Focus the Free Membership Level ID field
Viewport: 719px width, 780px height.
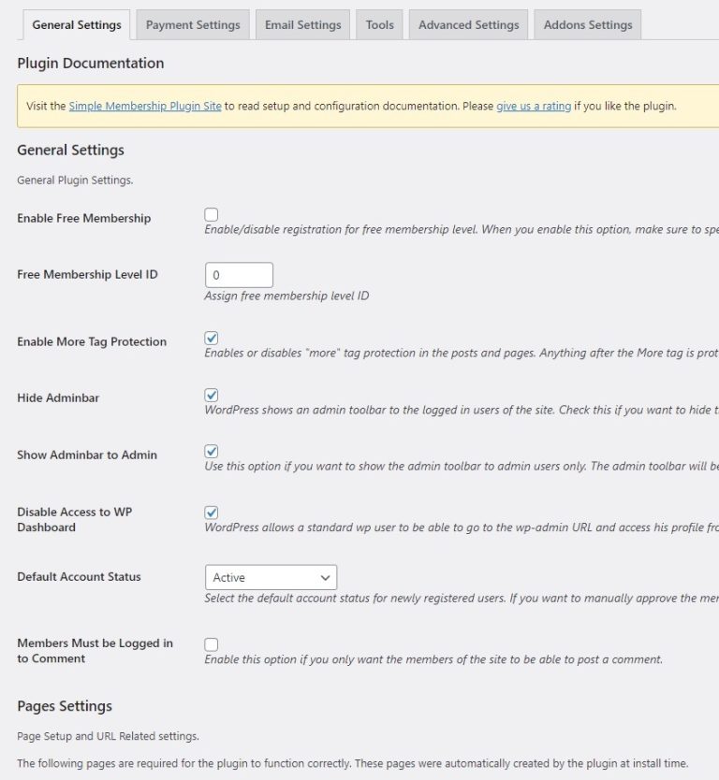coord(239,275)
